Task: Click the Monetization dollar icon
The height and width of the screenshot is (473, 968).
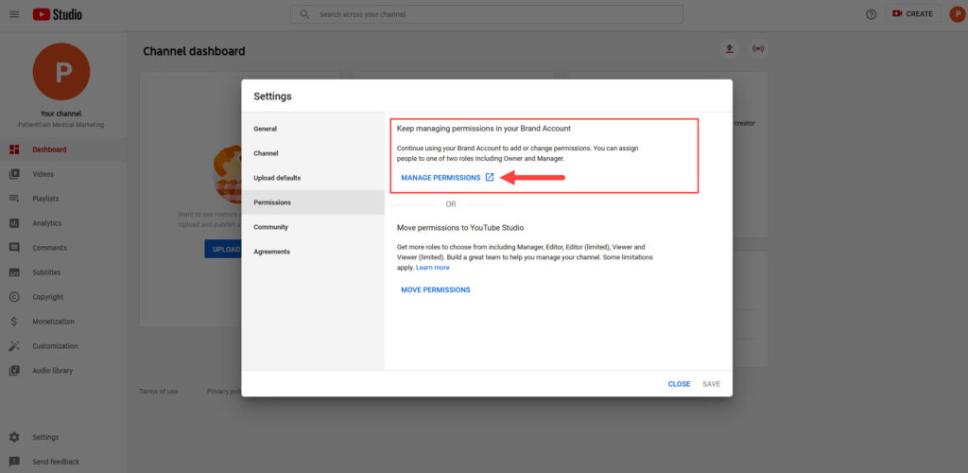Action: coord(14,322)
